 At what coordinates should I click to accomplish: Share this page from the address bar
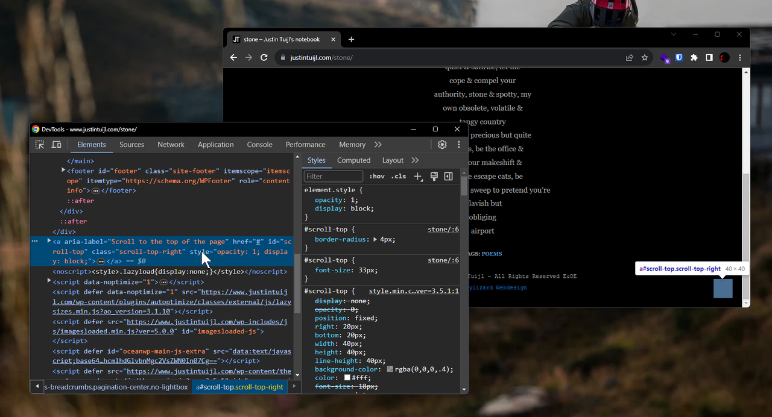630,58
